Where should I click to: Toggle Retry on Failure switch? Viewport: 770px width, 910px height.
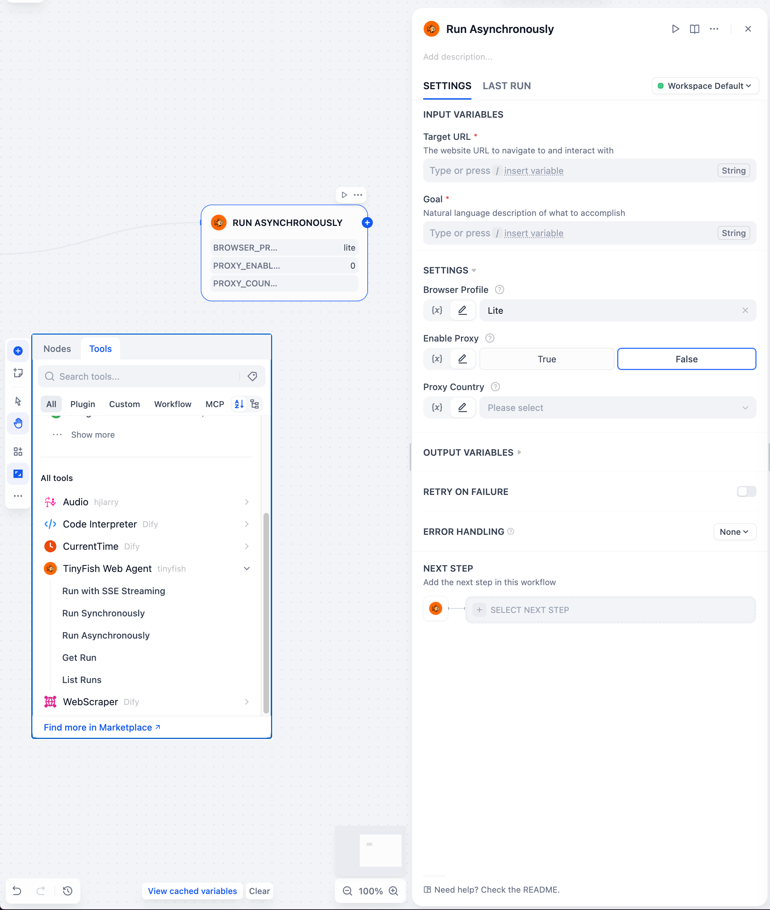(x=746, y=491)
